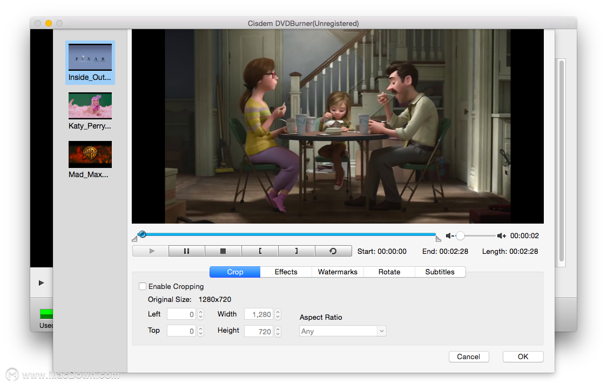Switch to the Rotate tab

coord(389,272)
